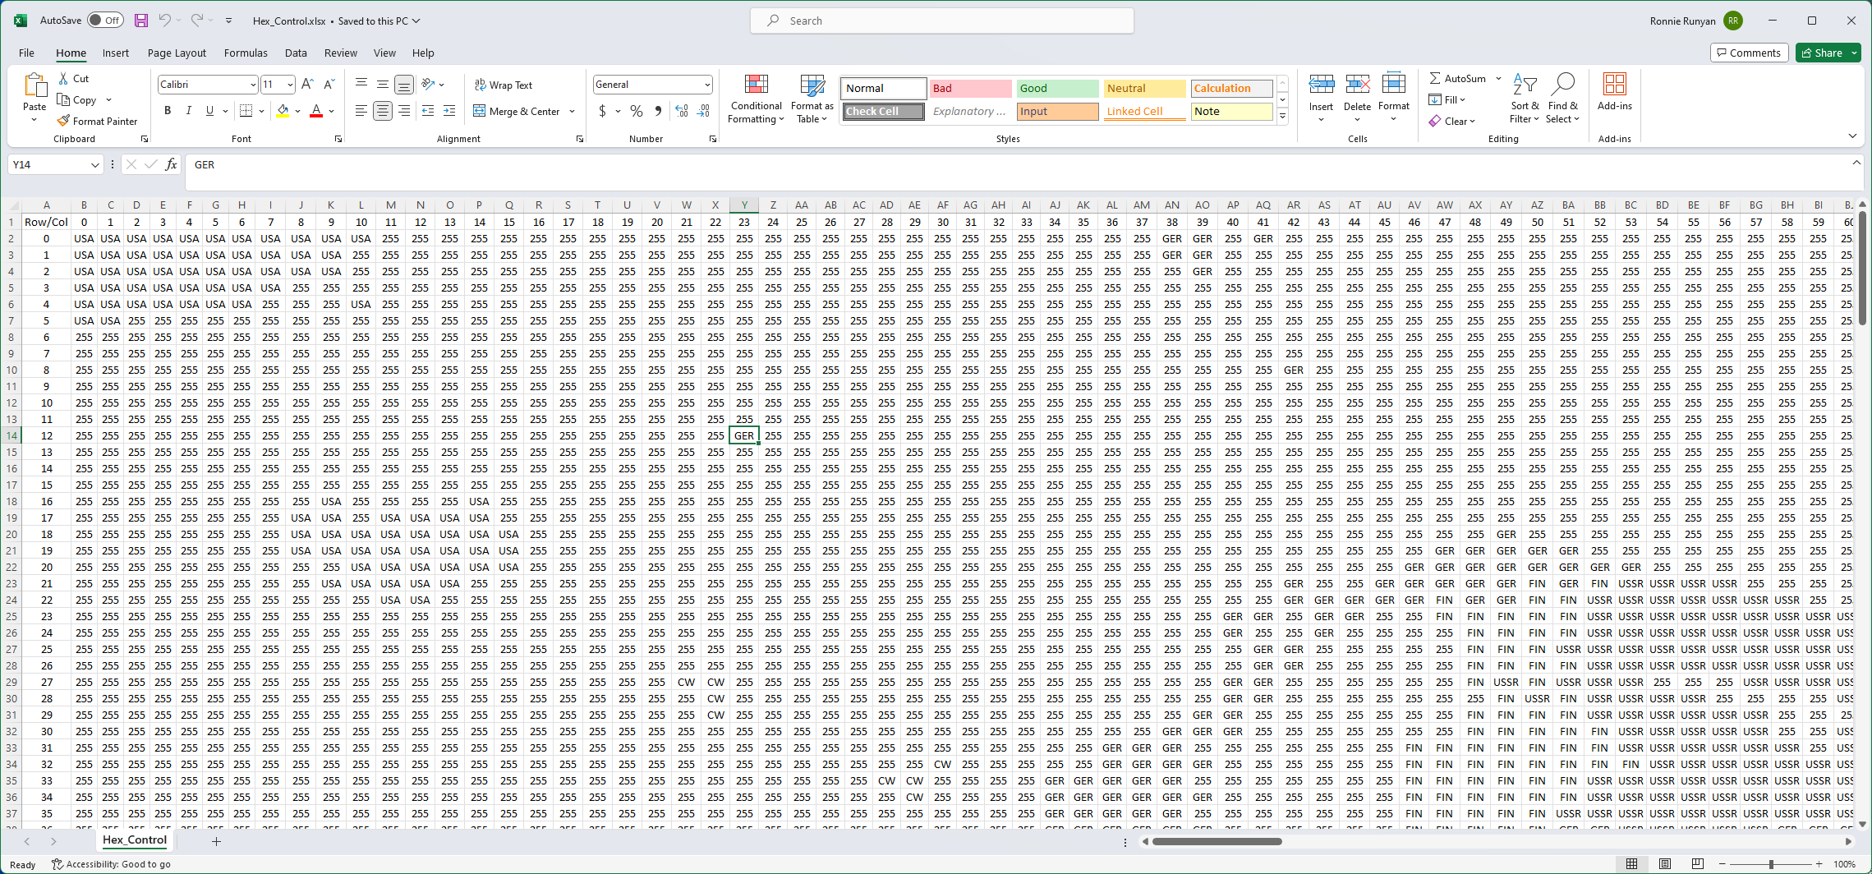Apply Comma Style formatting

(658, 111)
